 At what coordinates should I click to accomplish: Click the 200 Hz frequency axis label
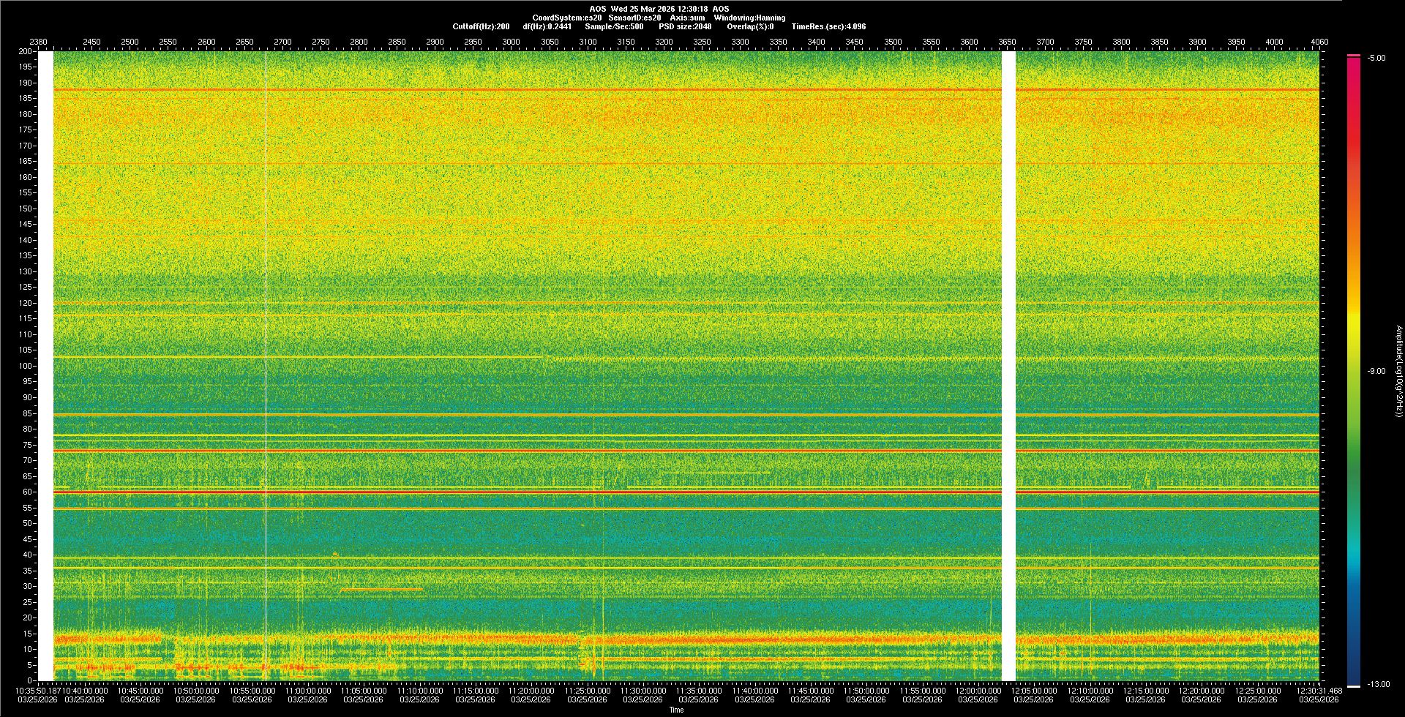[26, 52]
